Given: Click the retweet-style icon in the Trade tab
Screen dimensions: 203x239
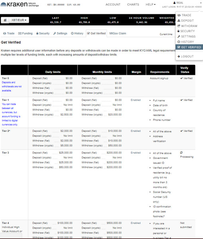Looking at the screenshot, I should (x=5, y=33).
